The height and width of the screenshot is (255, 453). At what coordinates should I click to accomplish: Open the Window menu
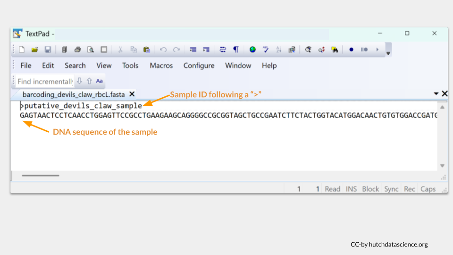[x=238, y=66]
